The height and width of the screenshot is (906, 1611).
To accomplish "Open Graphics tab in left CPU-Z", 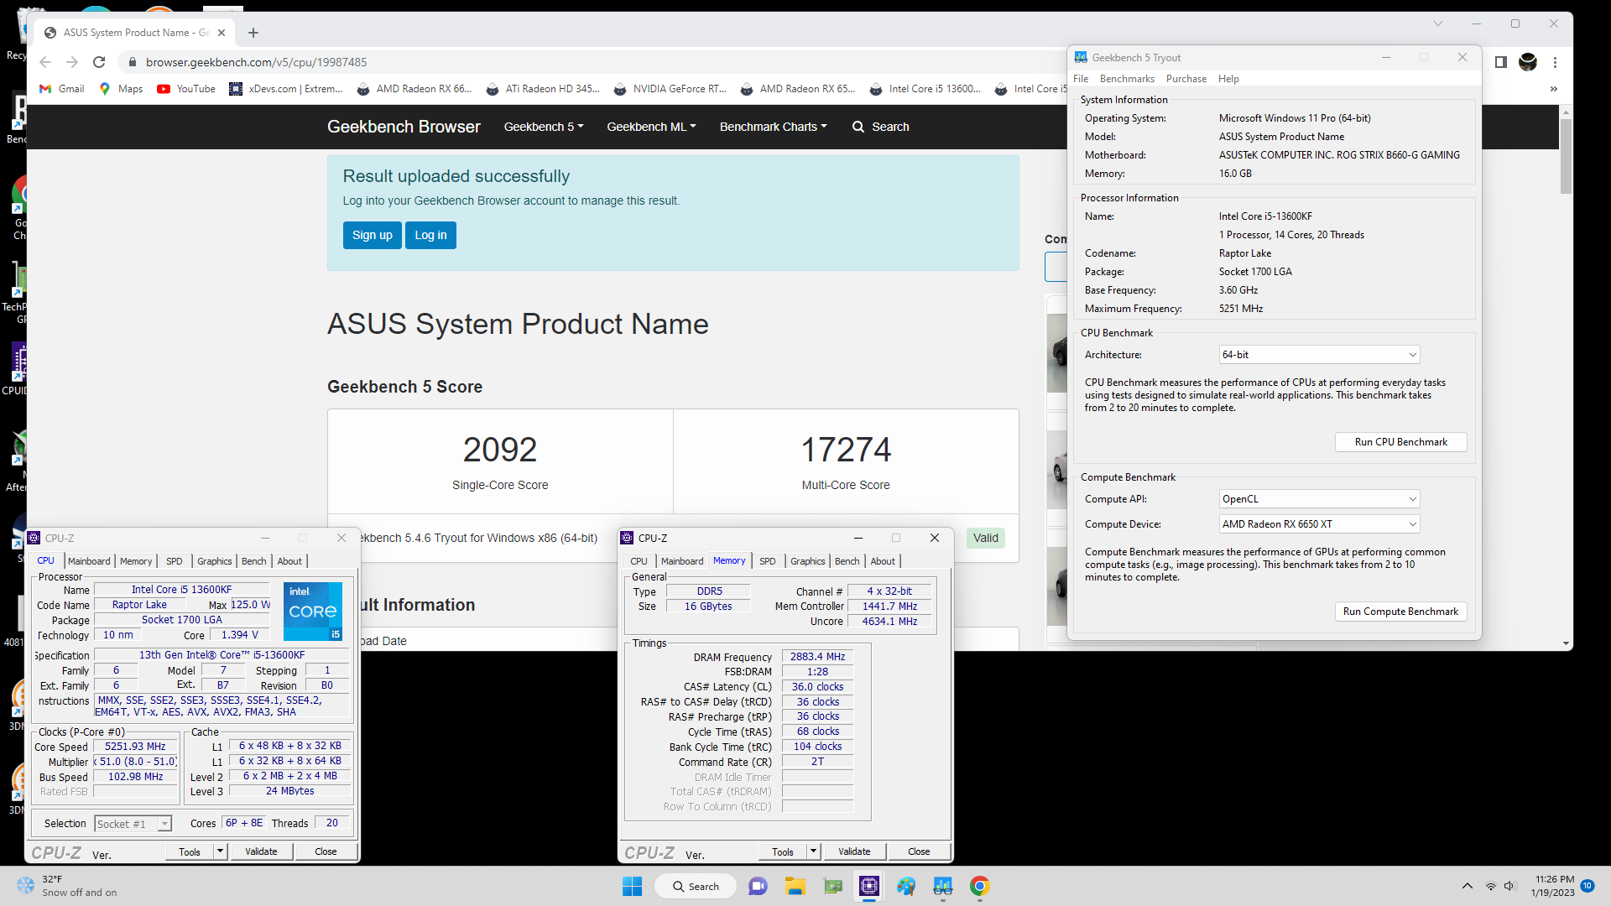I will point(215,561).
